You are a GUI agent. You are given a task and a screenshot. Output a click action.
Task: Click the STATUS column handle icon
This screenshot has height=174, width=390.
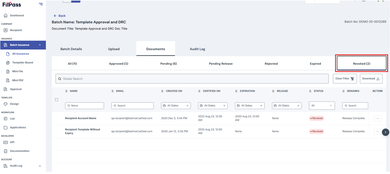pos(310,91)
